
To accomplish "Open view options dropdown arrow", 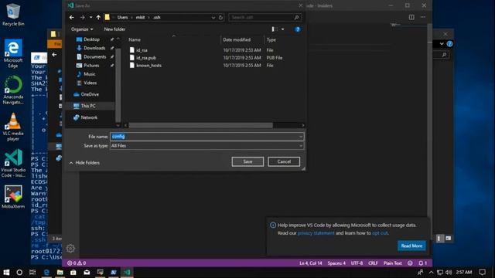I will (x=282, y=29).
